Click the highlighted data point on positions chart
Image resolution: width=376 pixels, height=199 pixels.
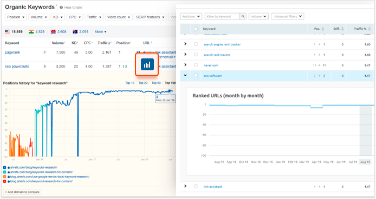(x=169, y=91)
